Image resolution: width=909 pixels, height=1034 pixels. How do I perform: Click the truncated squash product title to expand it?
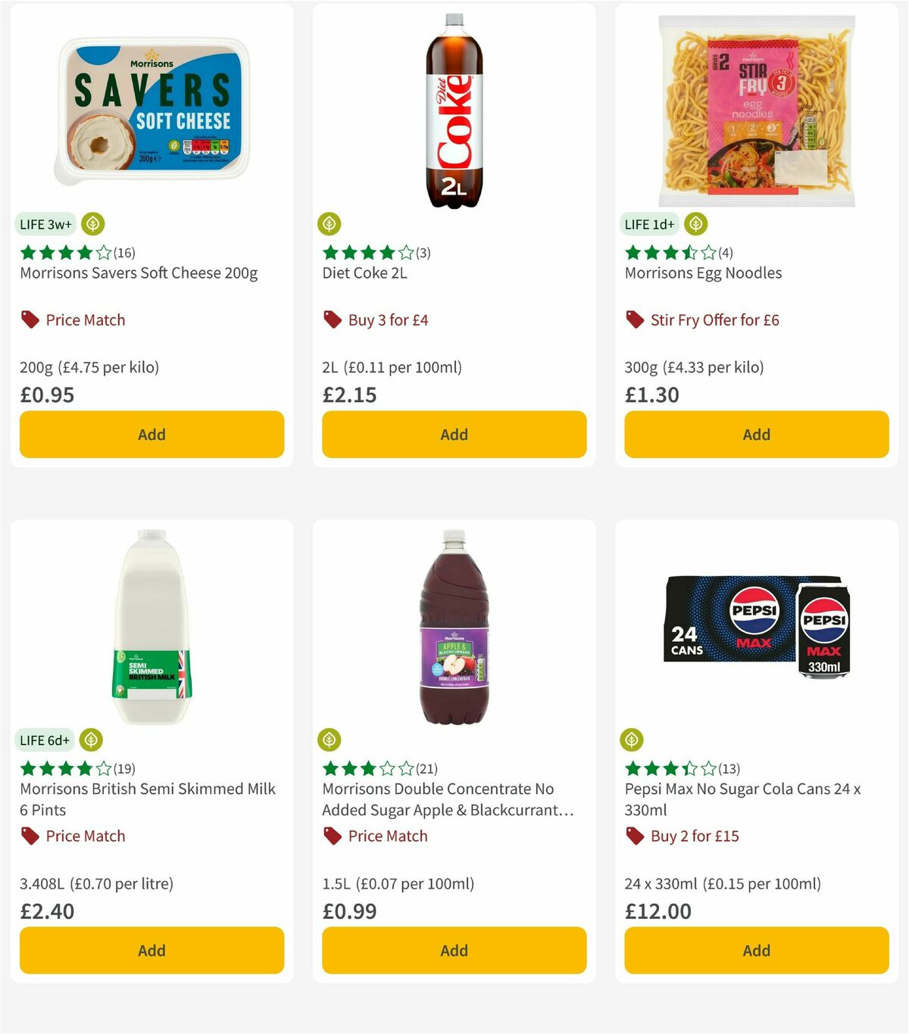447,799
